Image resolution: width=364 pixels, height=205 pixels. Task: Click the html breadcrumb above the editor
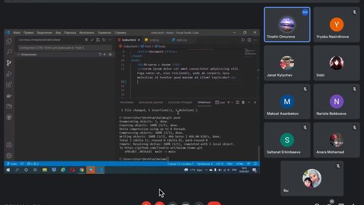(x=146, y=47)
